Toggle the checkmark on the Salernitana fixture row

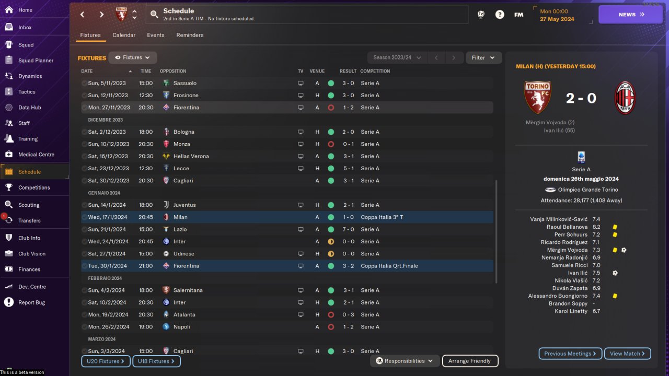84,290
